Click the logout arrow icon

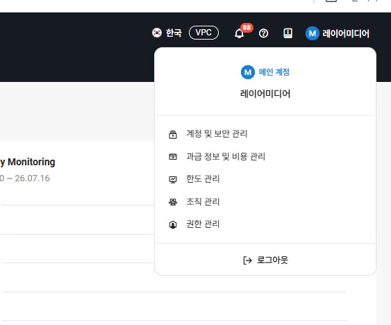tap(247, 260)
